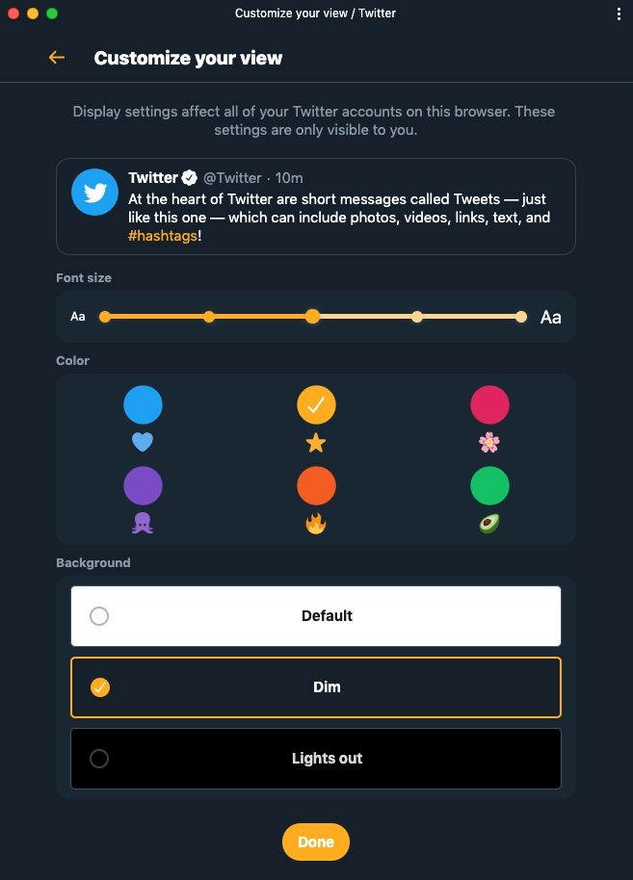The width and height of the screenshot is (633, 880).
Task: Pick the pink color circle
Action: coord(489,404)
